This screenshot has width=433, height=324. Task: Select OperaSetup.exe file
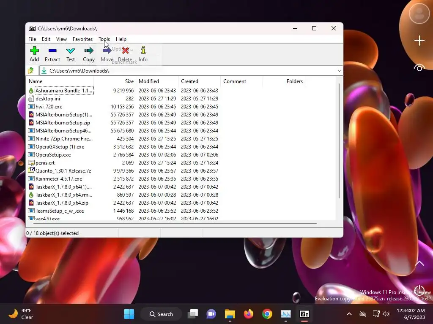[x=53, y=154]
